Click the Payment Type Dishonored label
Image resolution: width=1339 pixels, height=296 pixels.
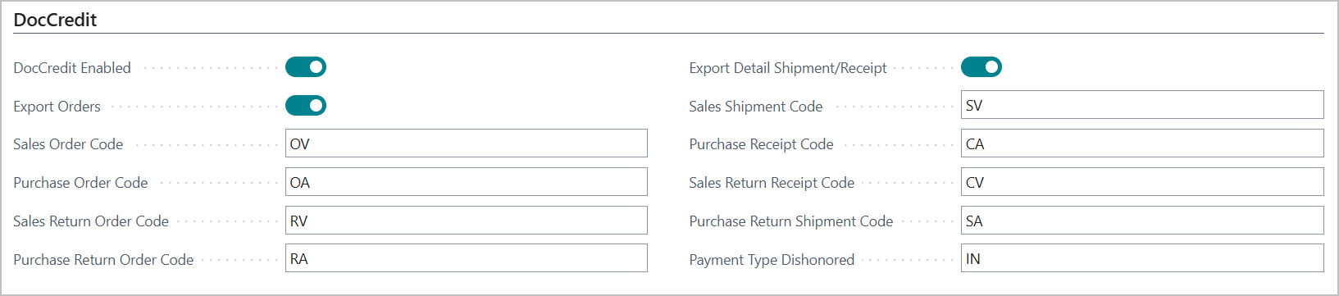pyautogui.click(x=772, y=260)
